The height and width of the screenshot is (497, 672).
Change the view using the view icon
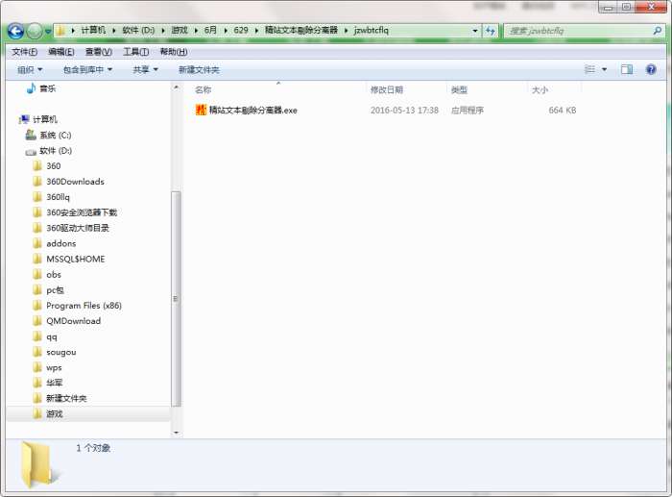[x=590, y=69]
